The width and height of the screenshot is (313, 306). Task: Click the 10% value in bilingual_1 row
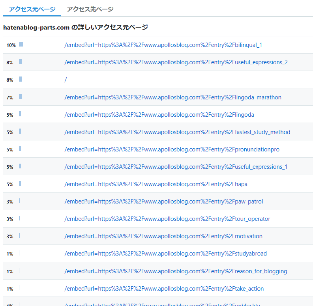click(11, 45)
